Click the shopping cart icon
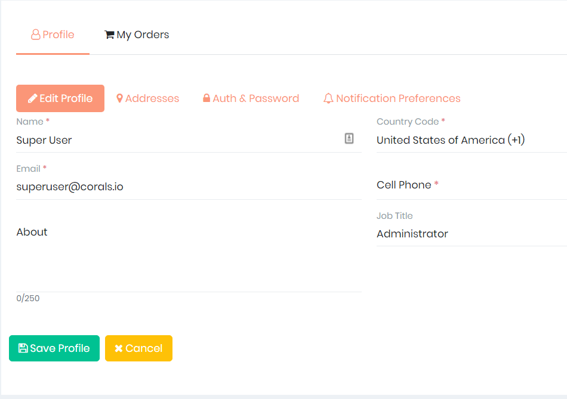This screenshot has height=399, width=567. pos(109,35)
